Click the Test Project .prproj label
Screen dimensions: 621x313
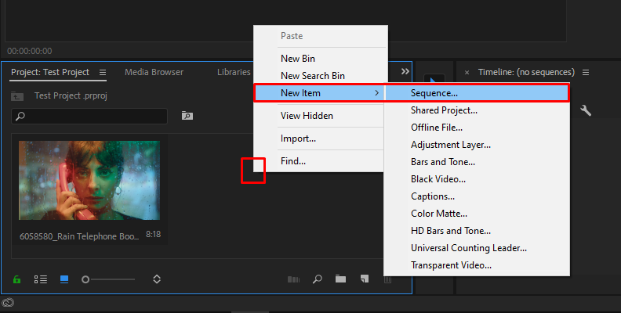tap(71, 95)
